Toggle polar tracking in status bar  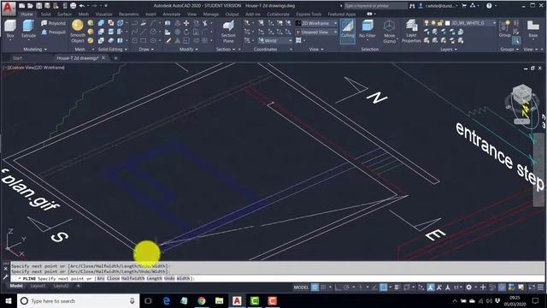[x=346, y=287]
